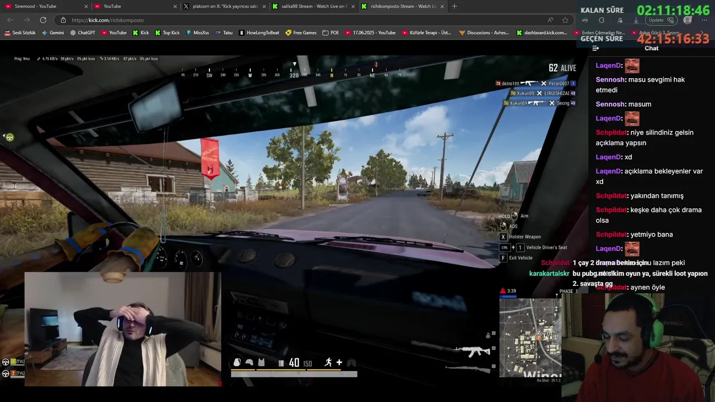Open the dashboard.kick.com bookmark

[x=542, y=33]
